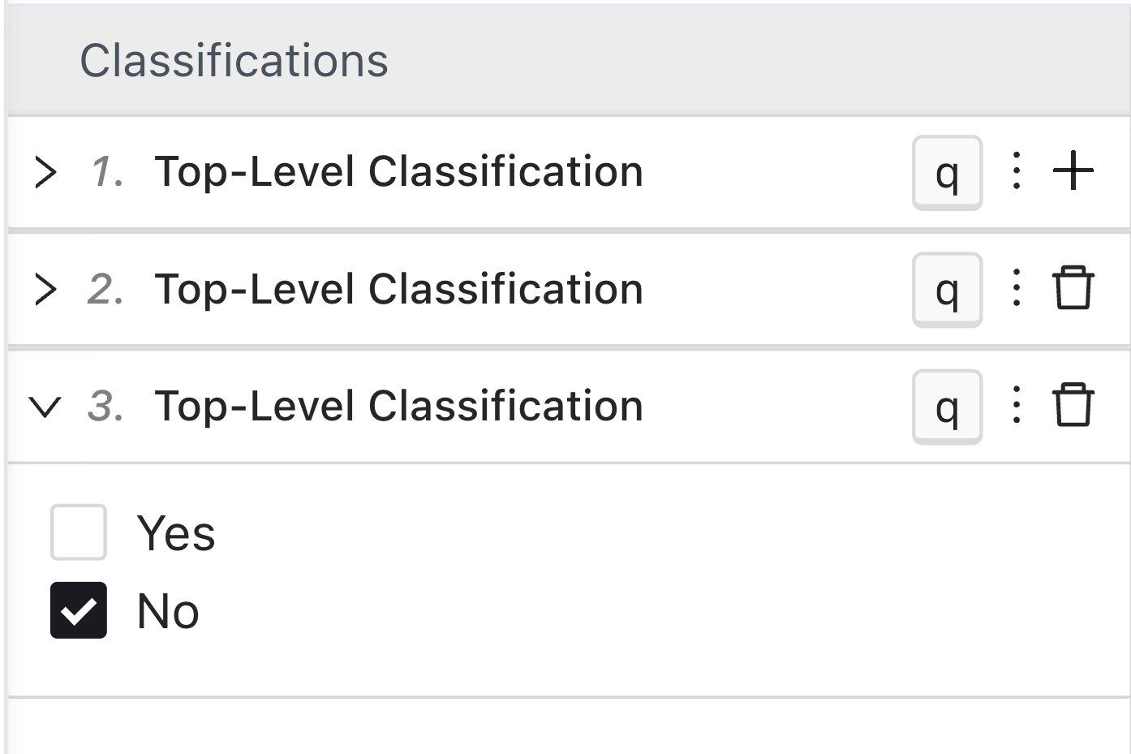Screen dimensions: 1131x754
Task: Delete classification 2 with its trash icon
Action: pos(1073,288)
